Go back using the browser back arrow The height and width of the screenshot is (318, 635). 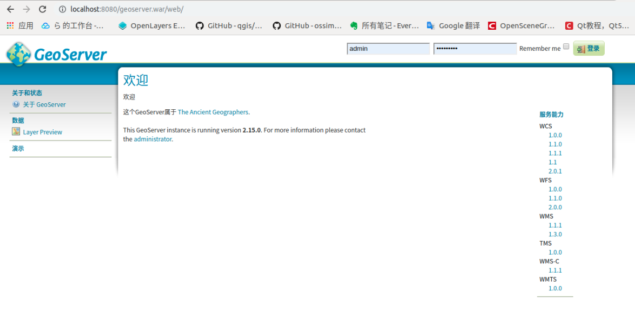tap(10, 9)
